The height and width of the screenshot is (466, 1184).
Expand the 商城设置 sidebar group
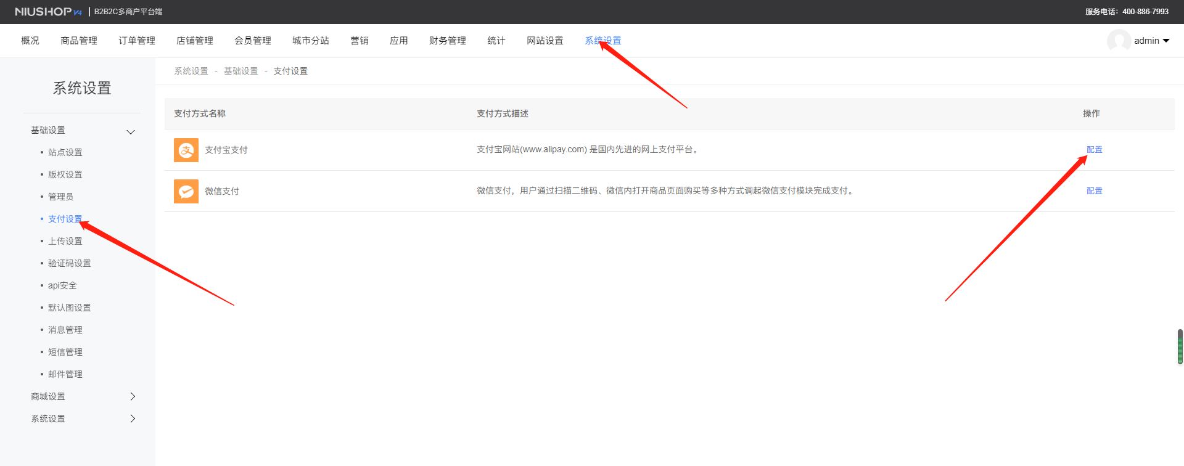83,396
